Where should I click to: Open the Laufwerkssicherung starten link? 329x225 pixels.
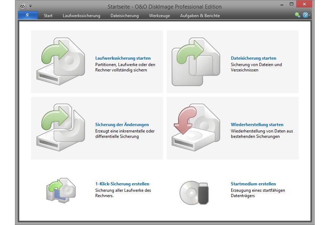[x=123, y=58]
